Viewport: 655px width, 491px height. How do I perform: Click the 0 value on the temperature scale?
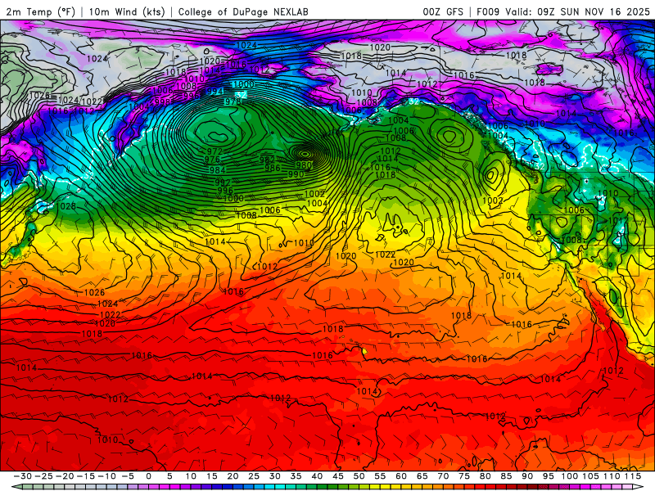pos(149,476)
